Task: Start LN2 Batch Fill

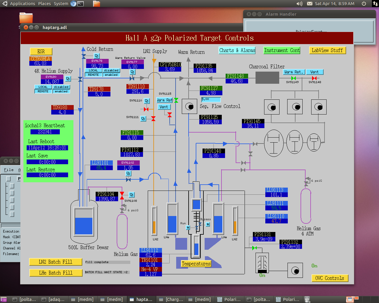Action: point(56,262)
